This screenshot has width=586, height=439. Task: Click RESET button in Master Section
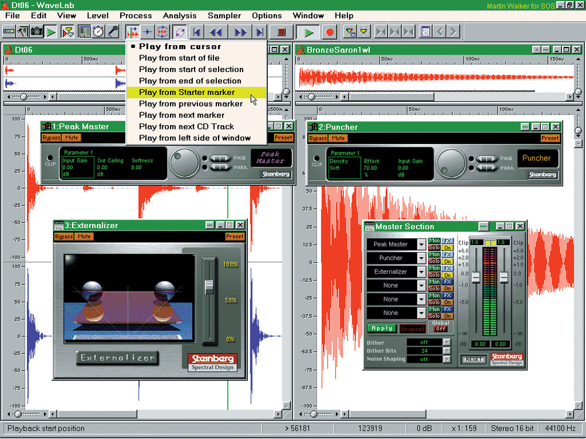click(x=474, y=359)
